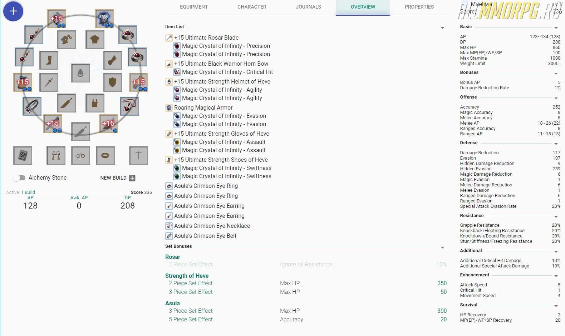Collapse the Set Bonuses section
The image size is (565, 336).
443,247
